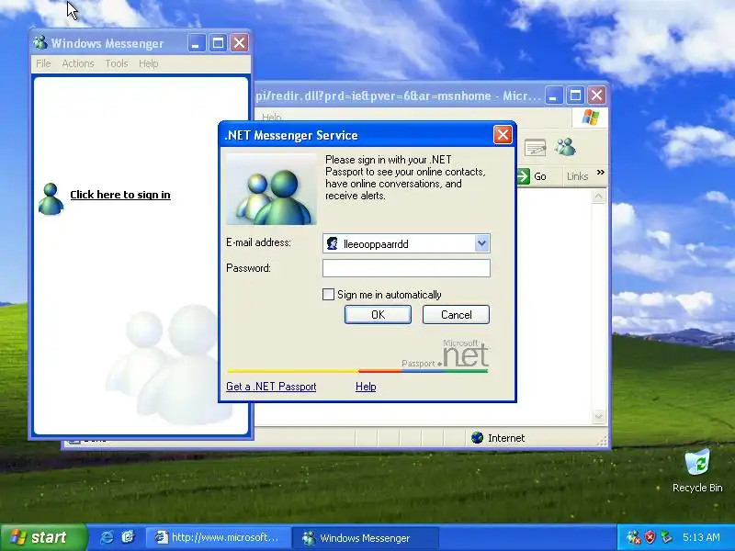Enable Sign me in automatically checkbox

[x=329, y=294]
